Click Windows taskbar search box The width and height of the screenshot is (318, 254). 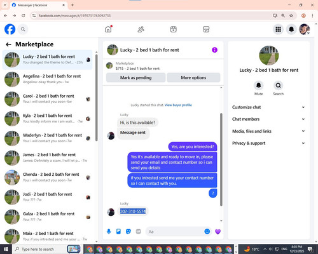point(47,249)
